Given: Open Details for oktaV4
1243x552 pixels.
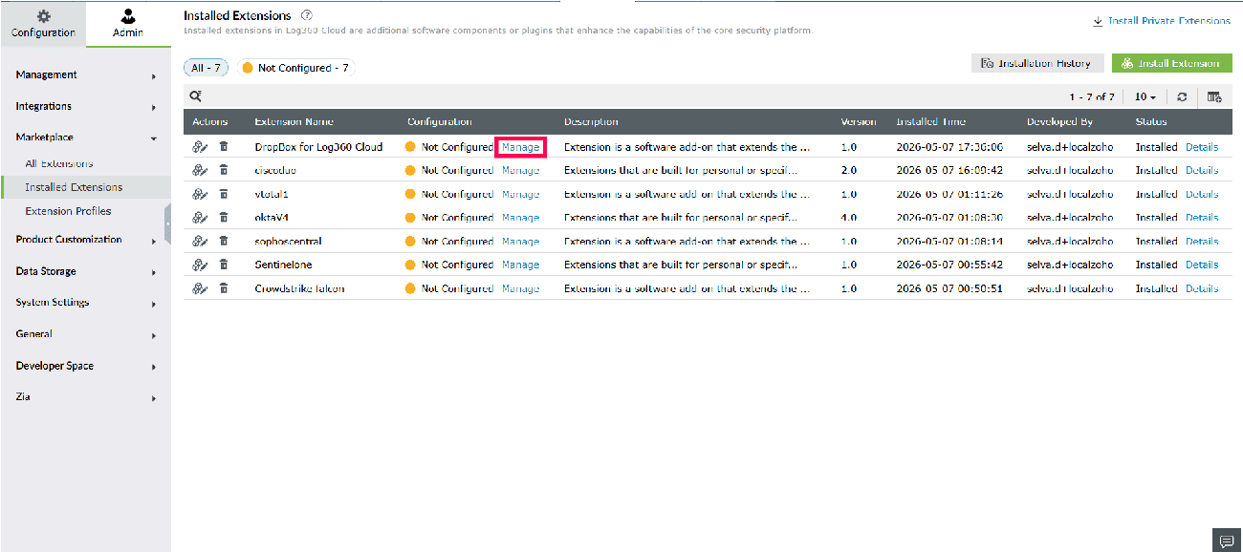Looking at the screenshot, I should (x=1202, y=218).
